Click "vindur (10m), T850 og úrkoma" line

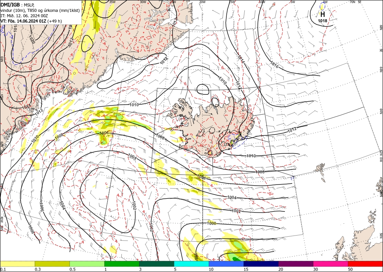click(39, 10)
